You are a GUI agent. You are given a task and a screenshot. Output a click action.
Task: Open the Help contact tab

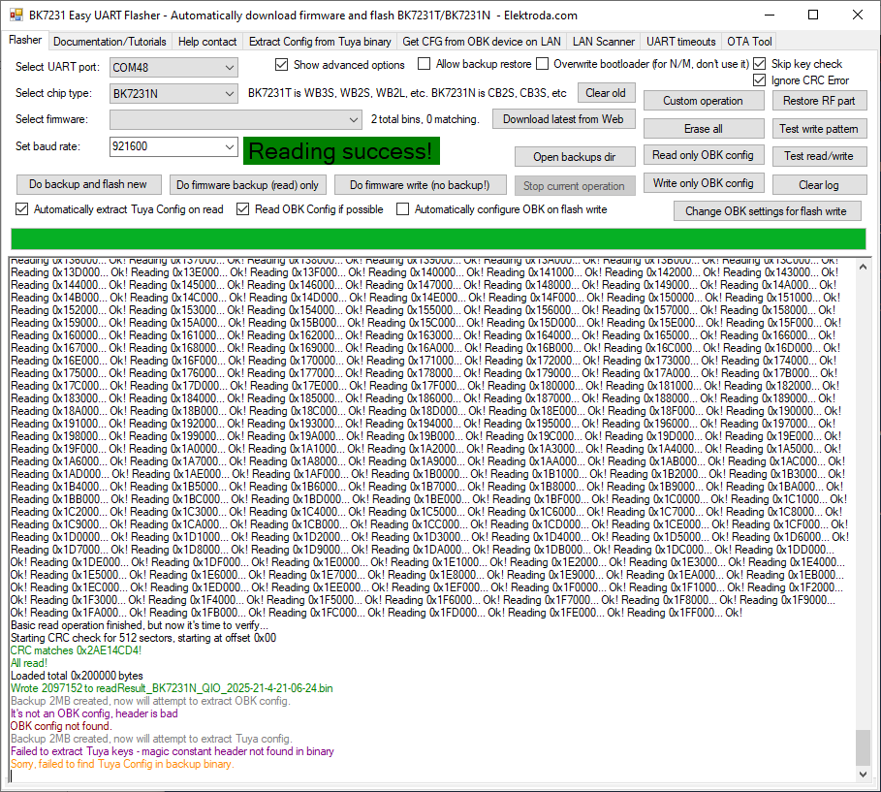point(207,42)
